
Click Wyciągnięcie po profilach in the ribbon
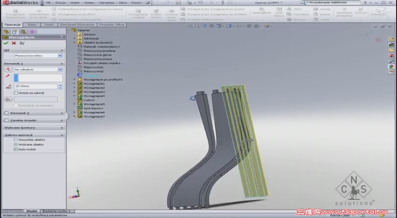[74, 15]
